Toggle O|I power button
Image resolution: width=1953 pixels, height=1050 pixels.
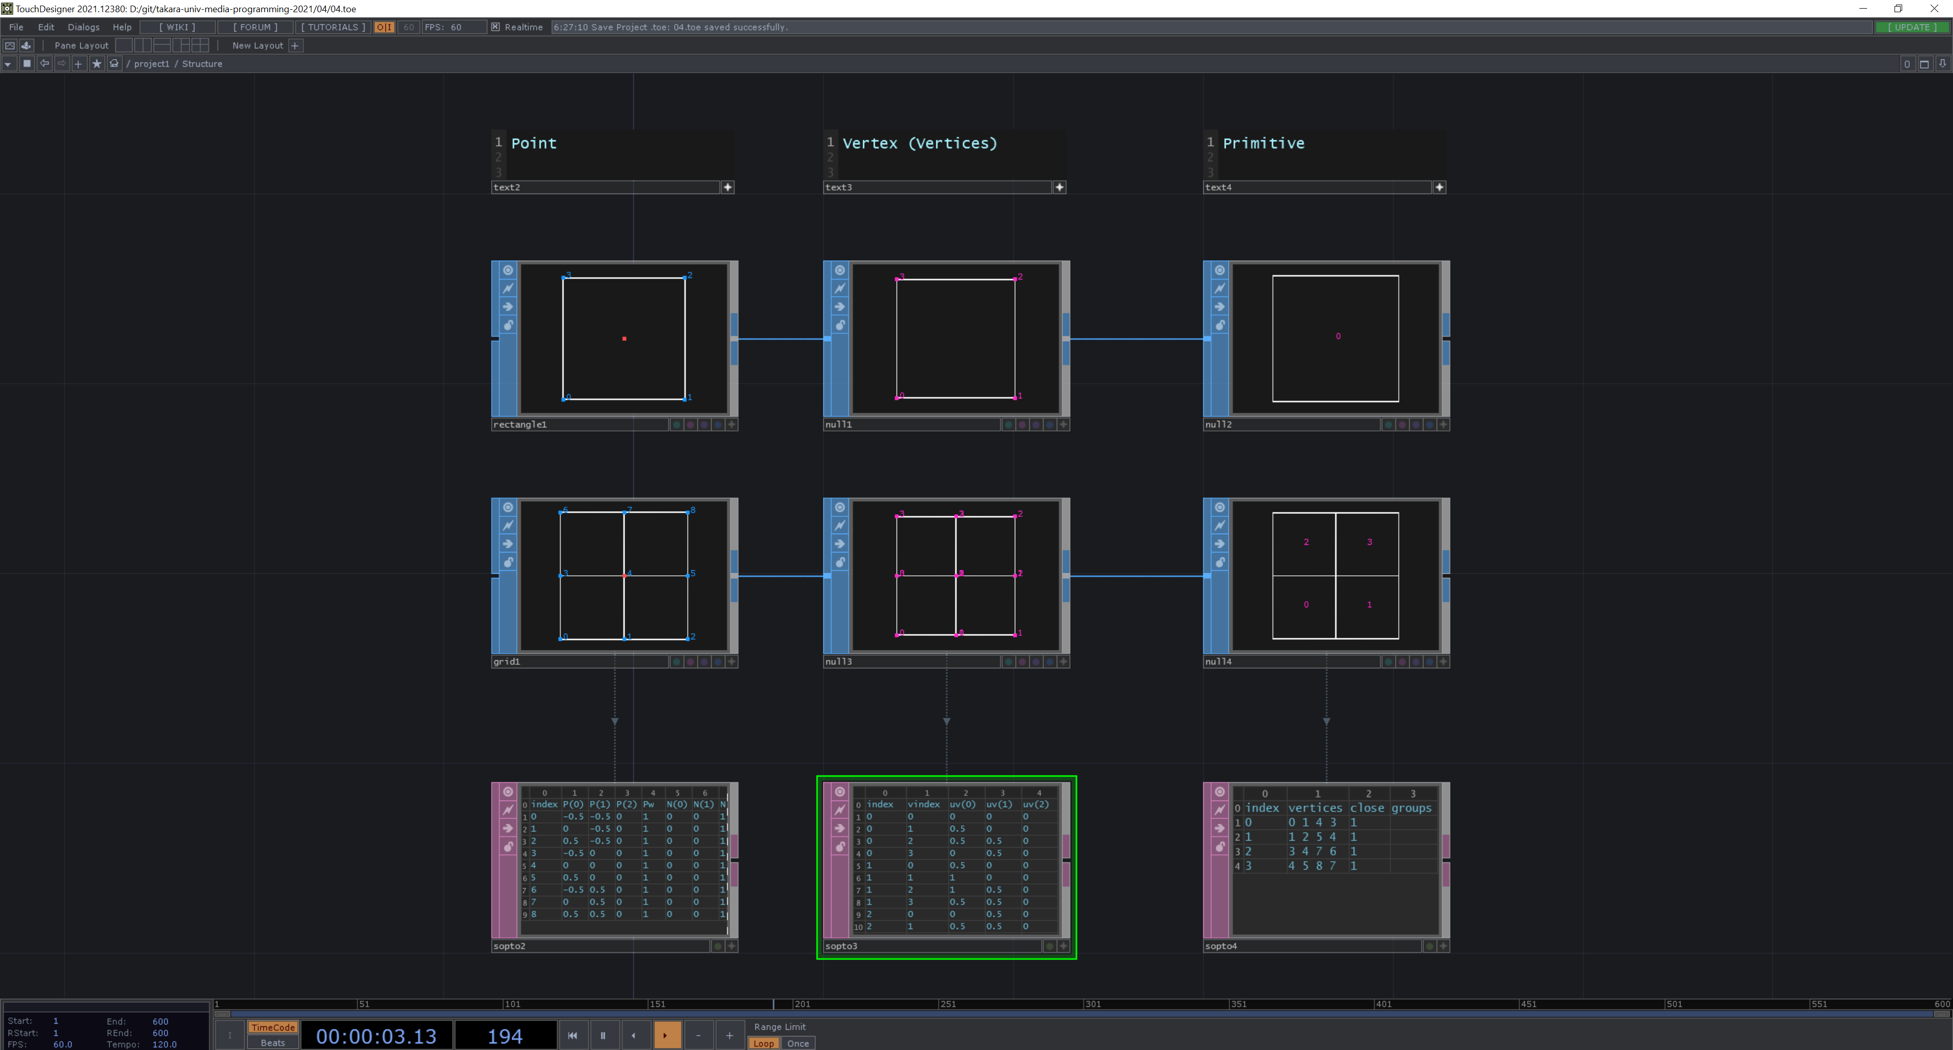[384, 26]
